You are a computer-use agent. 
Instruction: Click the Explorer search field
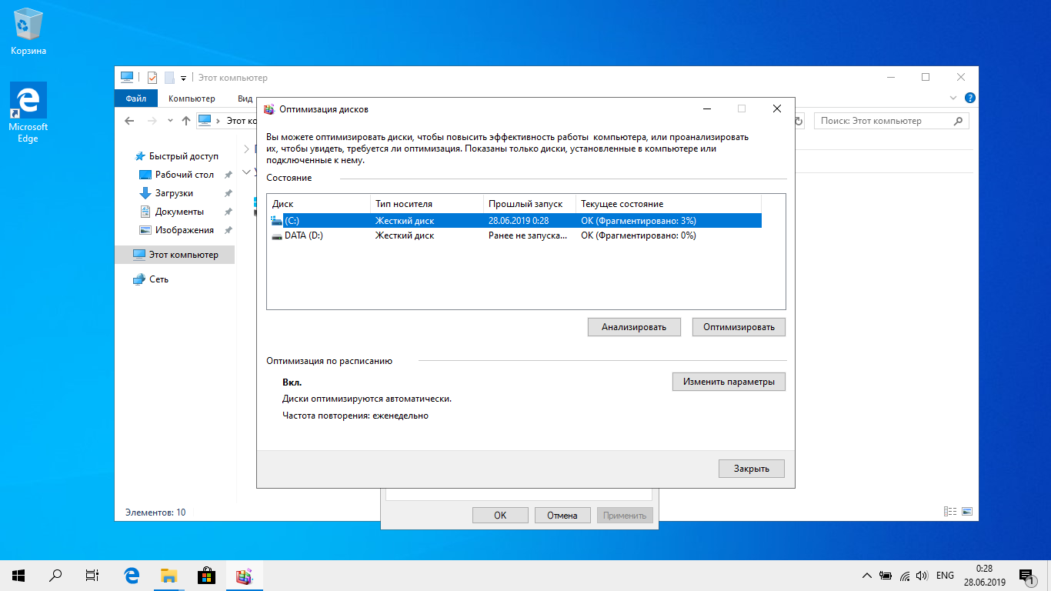(885, 121)
